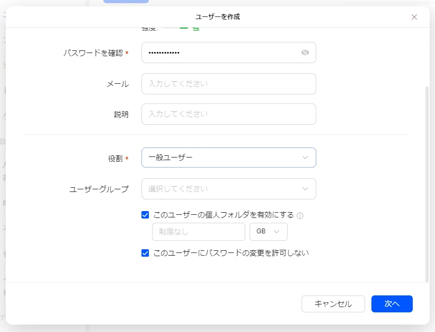Click the ユーザーを作成 dialog title
The height and width of the screenshot is (332, 435).
pos(218,17)
